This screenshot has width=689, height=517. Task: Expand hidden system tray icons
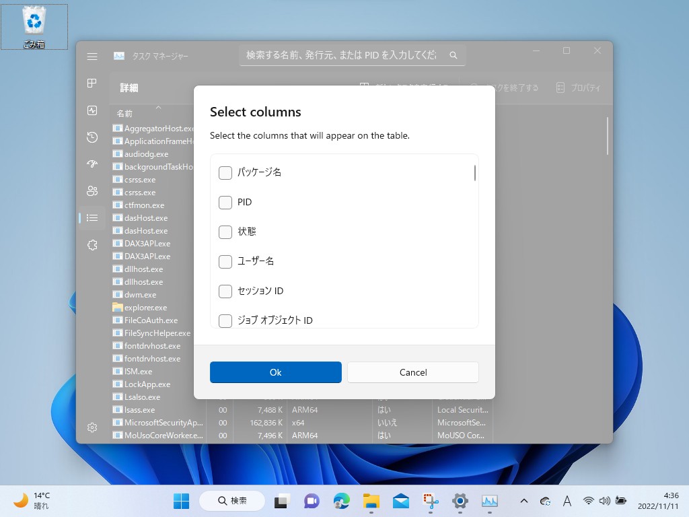click(523, 501)
